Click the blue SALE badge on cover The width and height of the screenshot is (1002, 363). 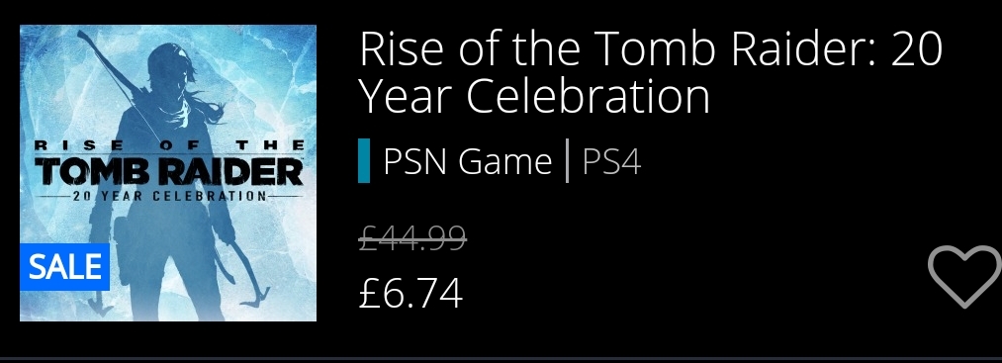64,266
